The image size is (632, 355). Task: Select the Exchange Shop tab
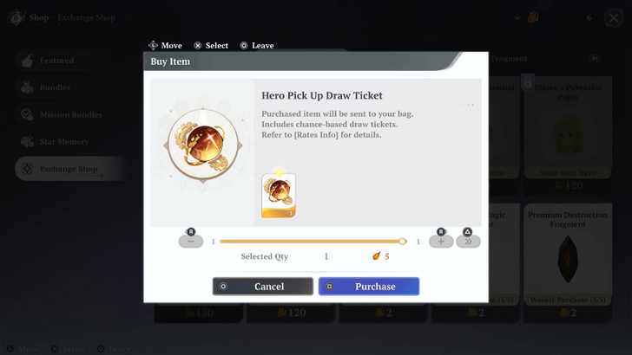click(68, 169)
